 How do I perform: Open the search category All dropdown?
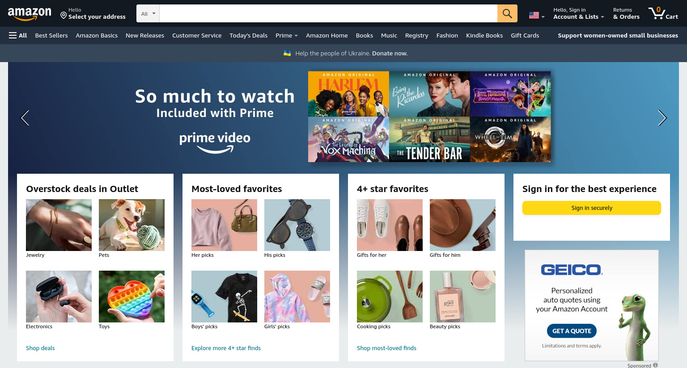pos(148,13)
